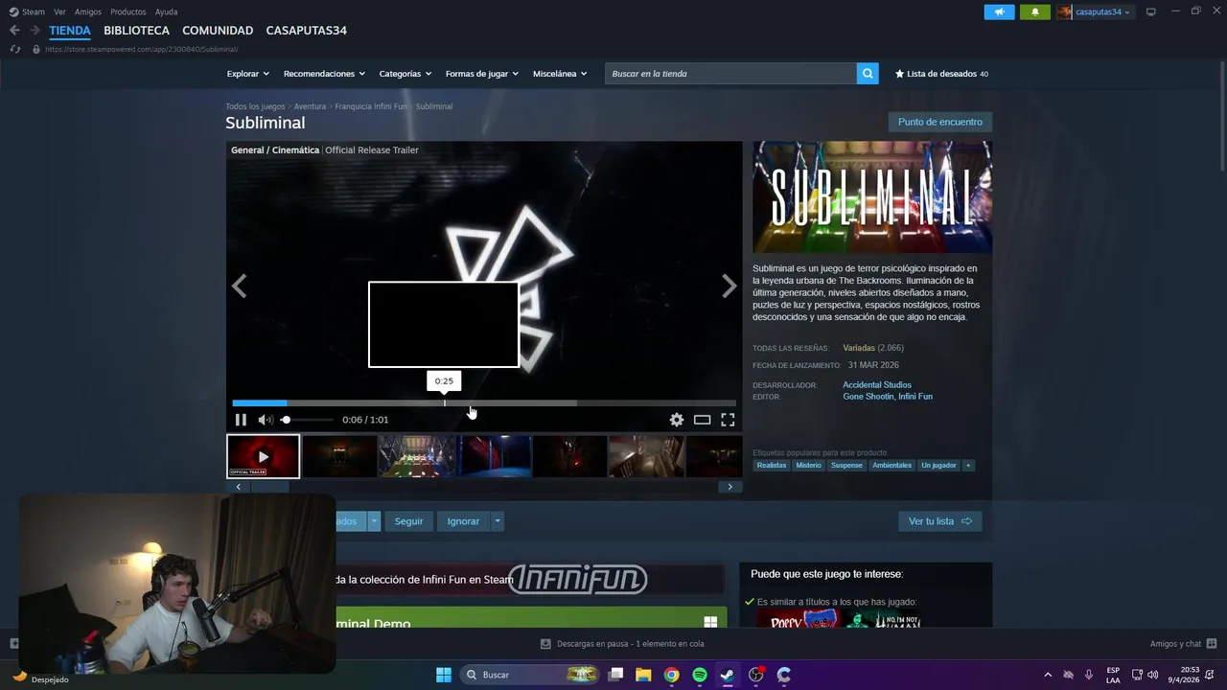
Task: Open Amigos y chat
Action: 1183,644
